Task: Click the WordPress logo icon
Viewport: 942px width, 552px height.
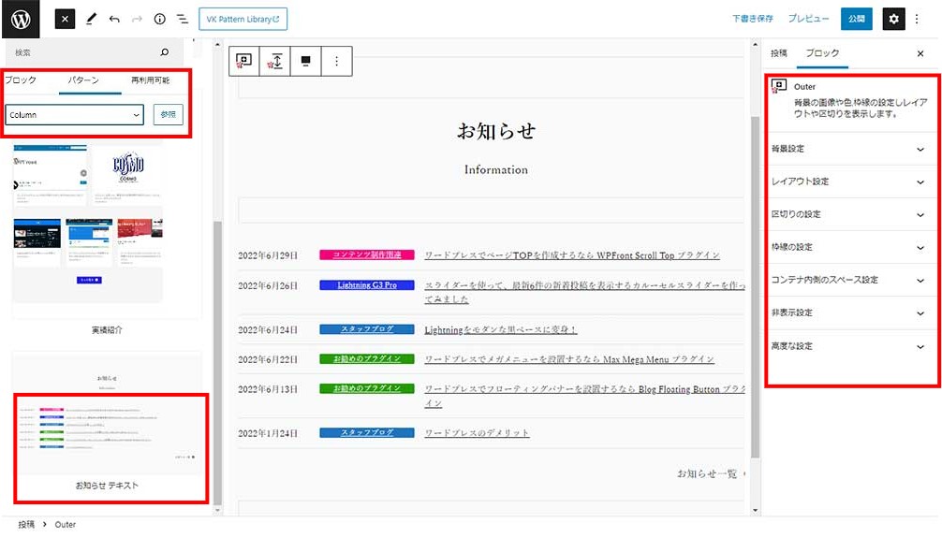Action: (21, 19)
